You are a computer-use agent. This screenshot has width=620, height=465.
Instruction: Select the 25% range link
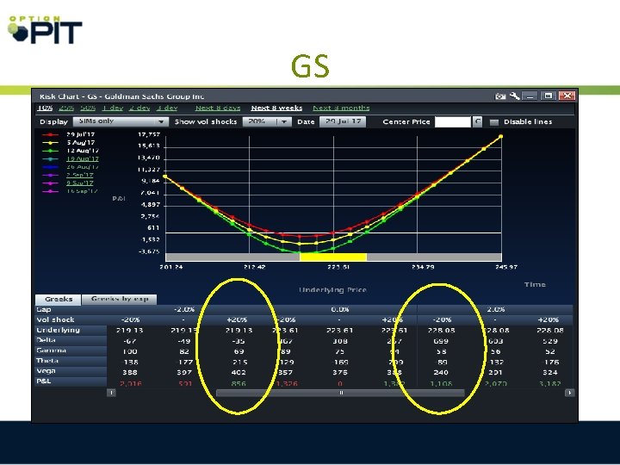(66, 108)
